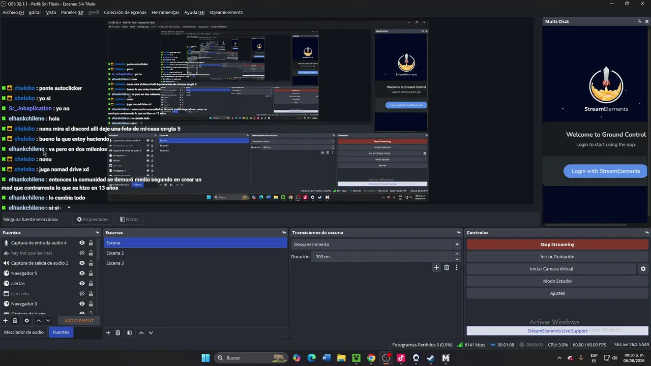Open the Herramientas menu
The width and height of the screenshot is (651, 366).
[x=165, y=12]
